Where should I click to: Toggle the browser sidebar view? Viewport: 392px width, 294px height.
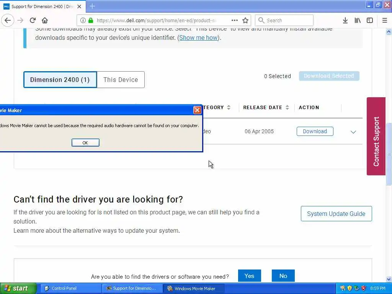pos(370,20)
